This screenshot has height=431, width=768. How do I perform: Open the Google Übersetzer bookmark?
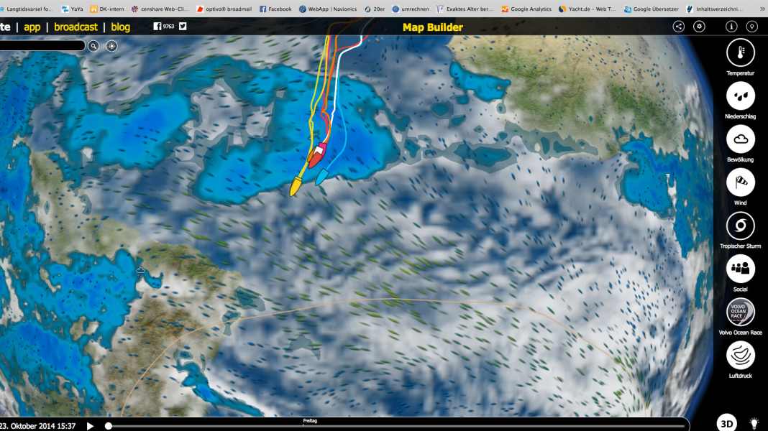click(651, 9)
